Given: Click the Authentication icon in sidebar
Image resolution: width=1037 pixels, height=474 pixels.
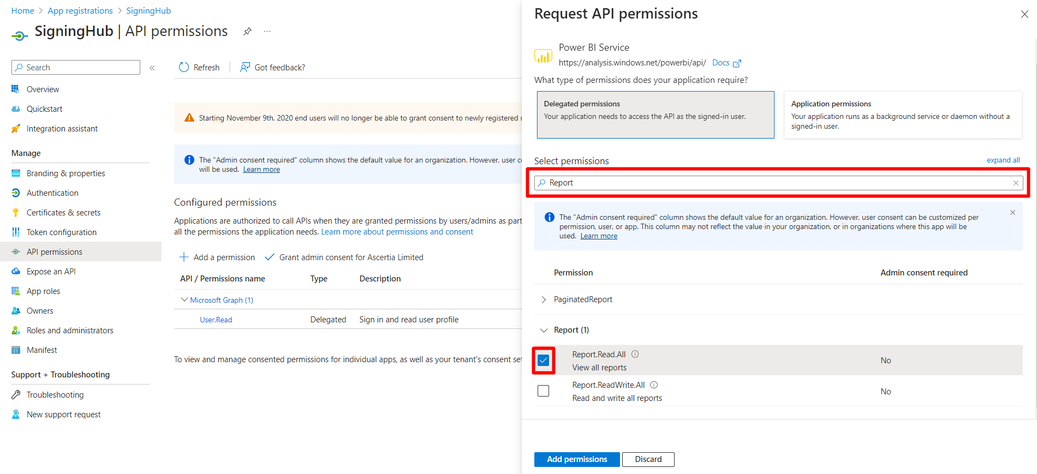Looking at the screenshot, I should 16,193.
